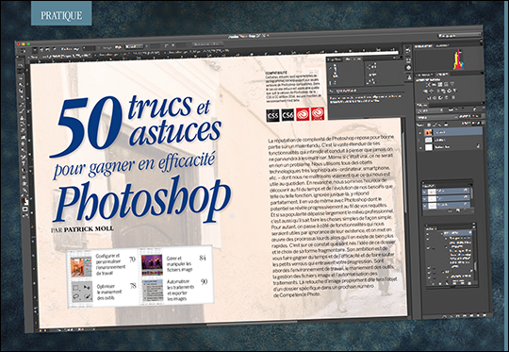Image resolution: width=509 pixels, height=352 pixels.
Task: Click red Creative Cloud badge on the right
Action: (x=318, y=113)
